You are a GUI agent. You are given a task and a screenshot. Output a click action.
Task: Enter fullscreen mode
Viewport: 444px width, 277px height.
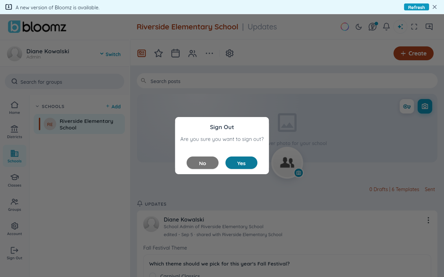(x=414, y=27)
